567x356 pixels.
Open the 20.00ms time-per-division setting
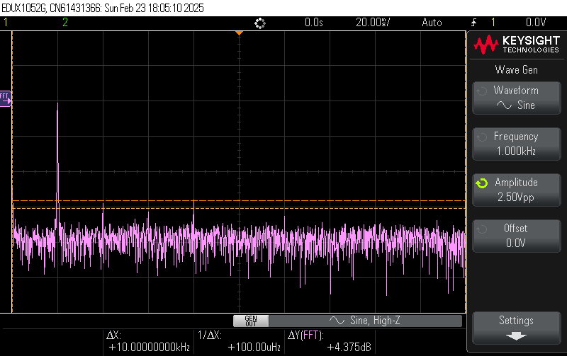(374, 23)
